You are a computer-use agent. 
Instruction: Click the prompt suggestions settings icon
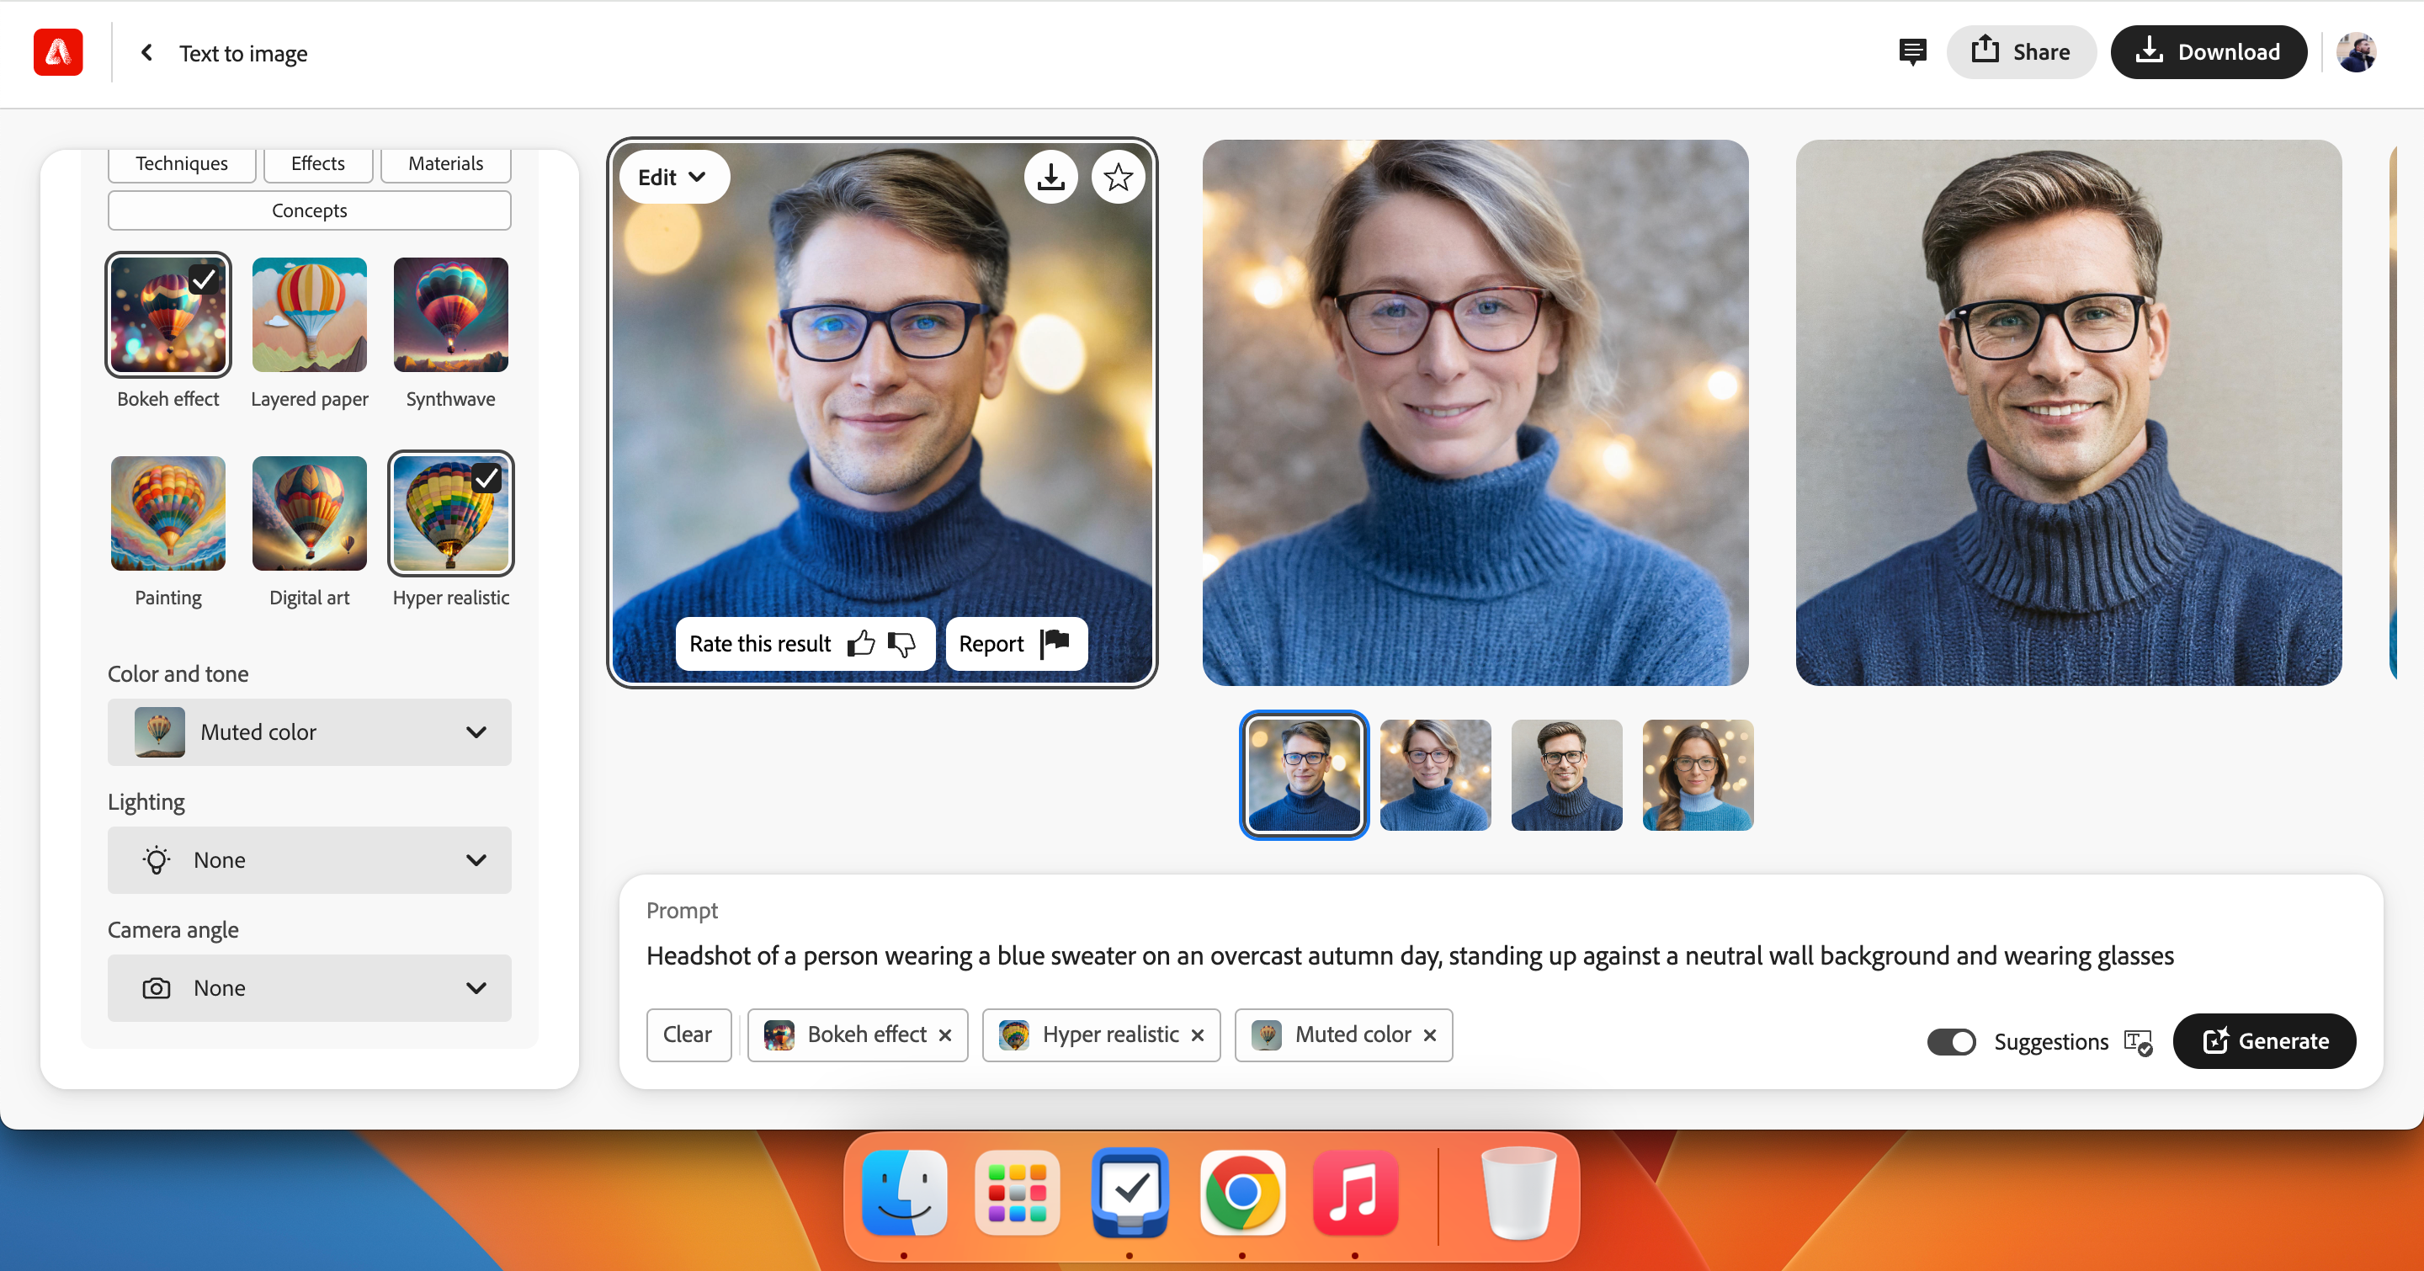click(x=2138, y=1042)
